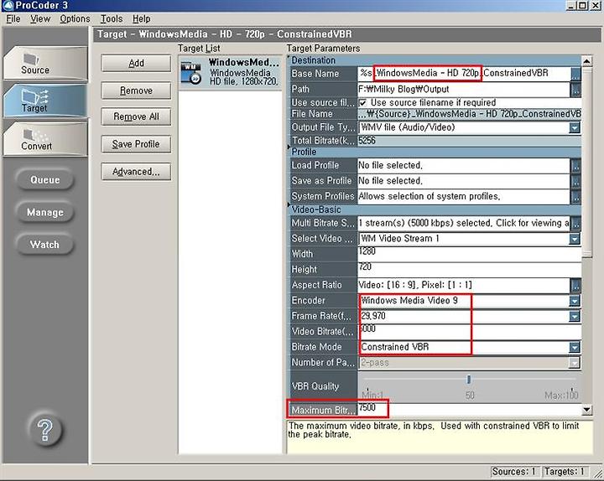The image size is (604, 481).
Task: Open Advanced settings button
Action: point(136,171)
